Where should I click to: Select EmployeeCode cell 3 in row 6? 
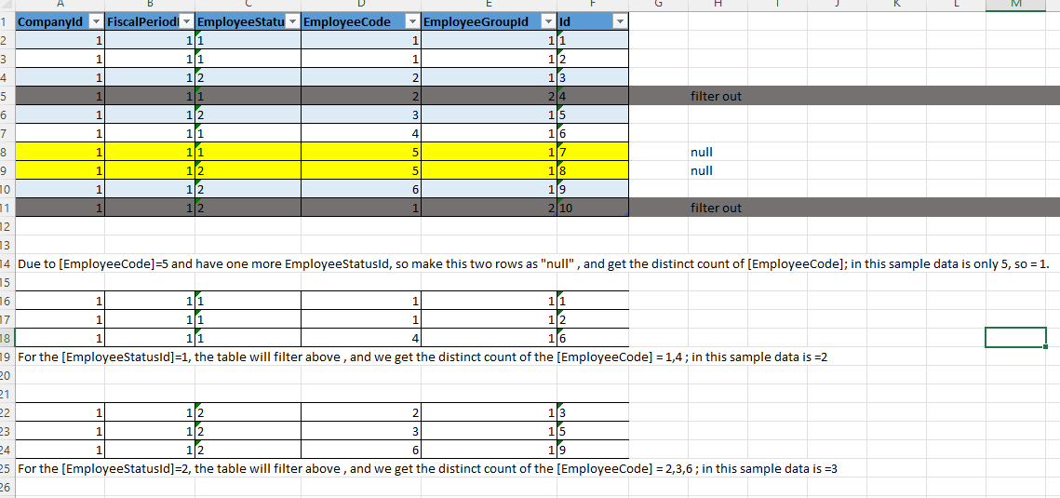click(361, 114)
